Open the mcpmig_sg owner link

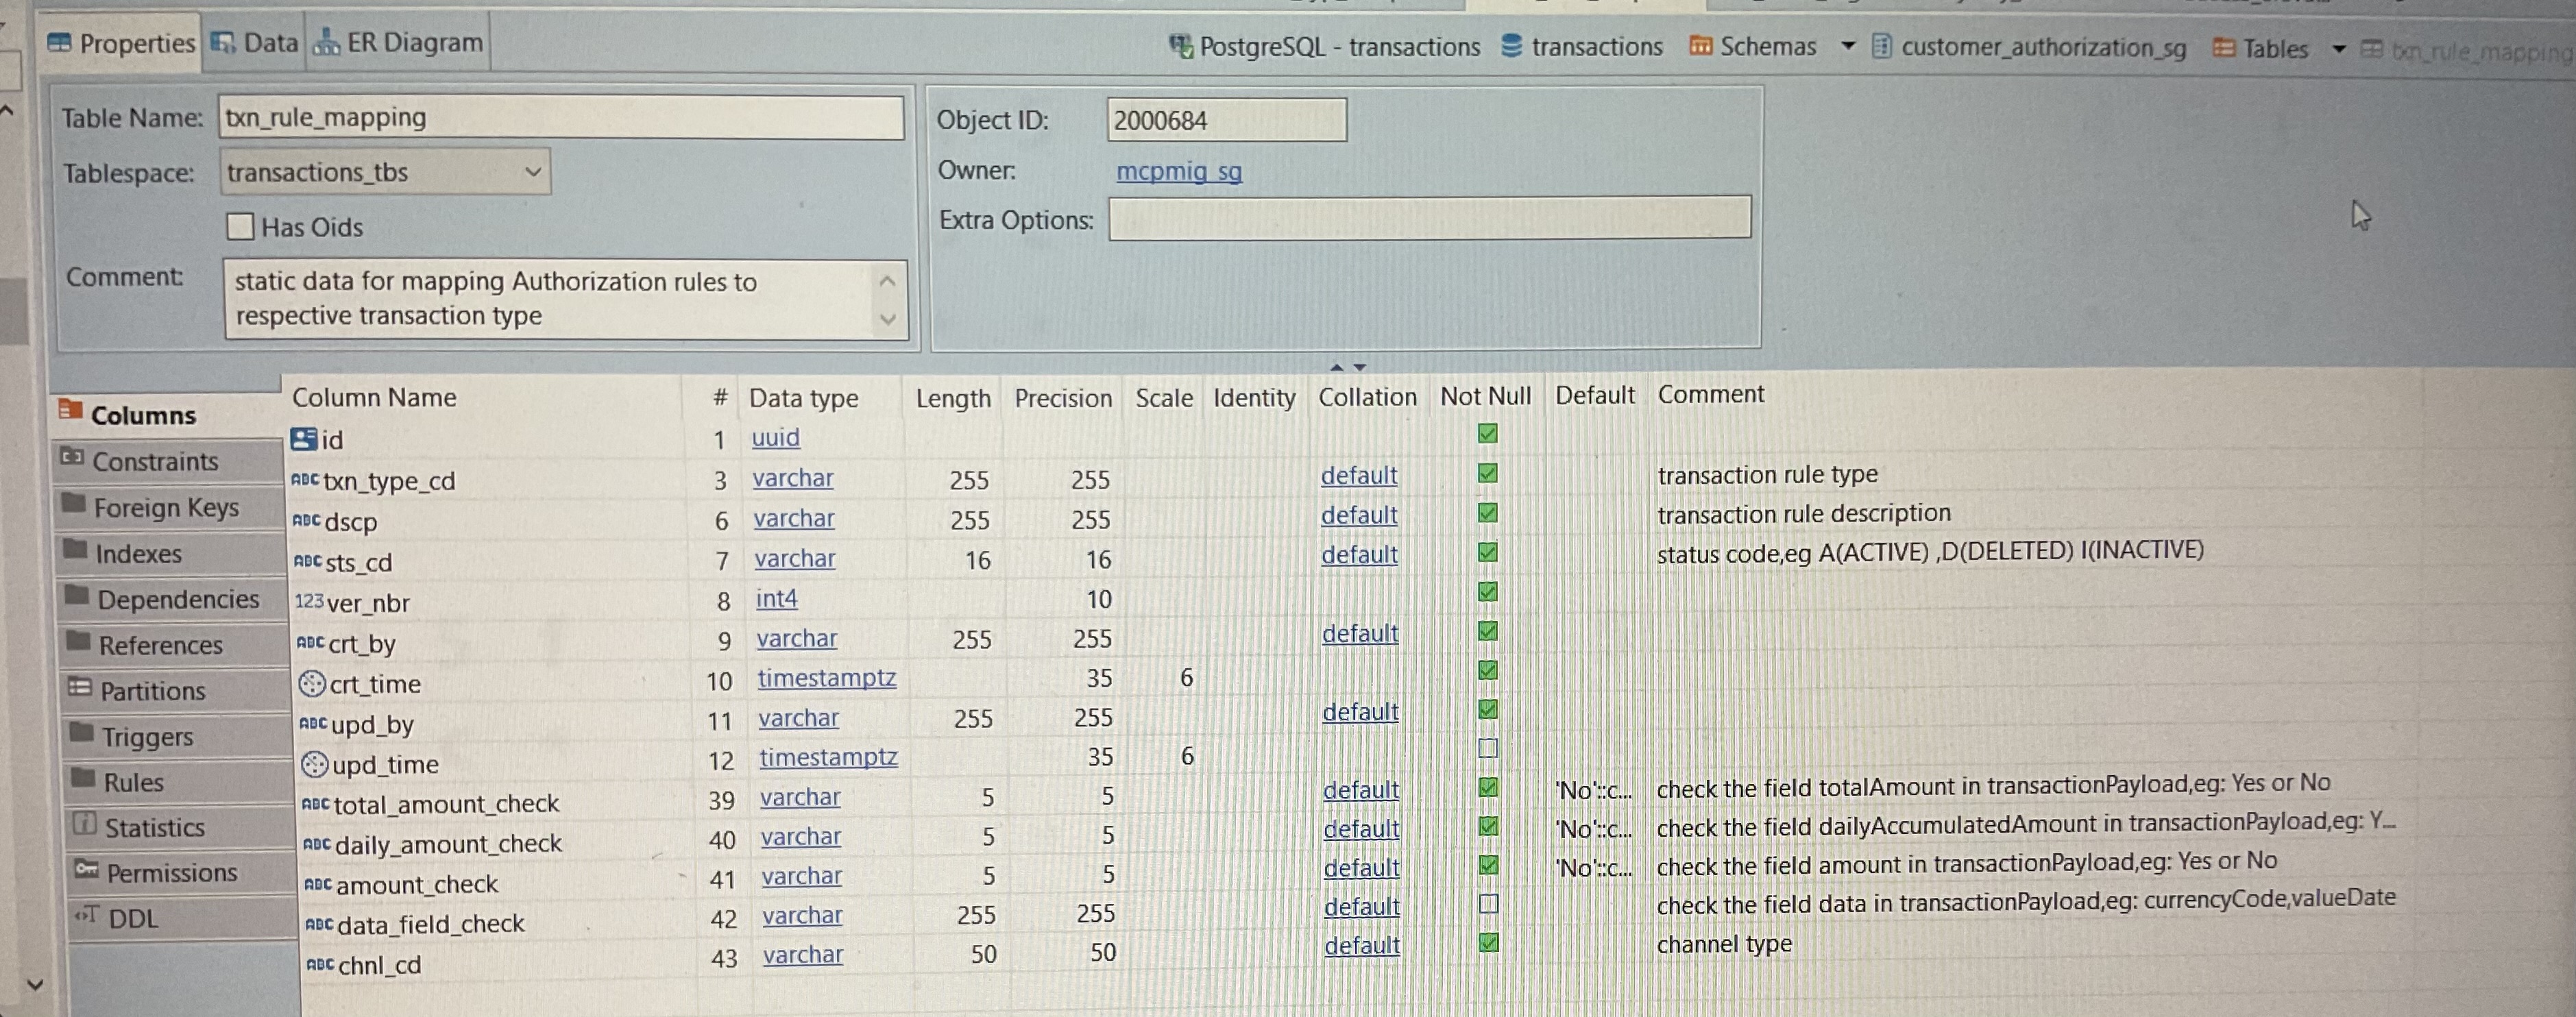[1178, 171]
